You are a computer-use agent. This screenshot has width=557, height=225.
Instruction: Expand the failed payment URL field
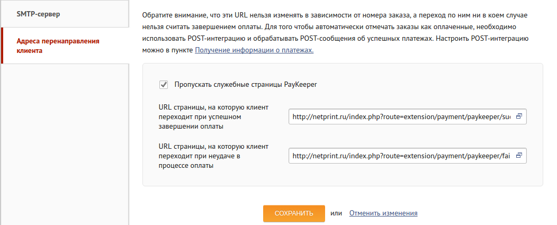coord(519,156)
